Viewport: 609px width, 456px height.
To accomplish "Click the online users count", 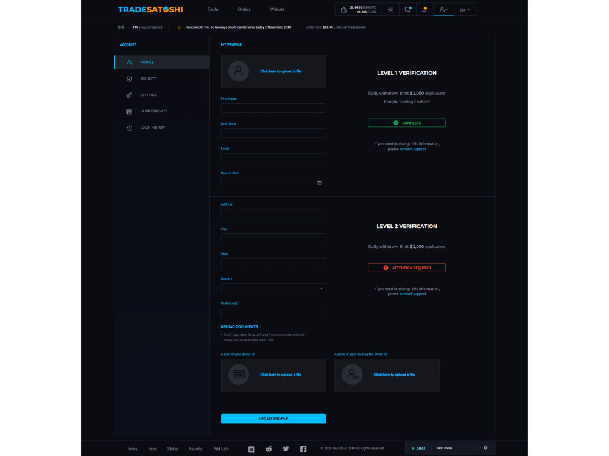I will (x=445, y=449).
